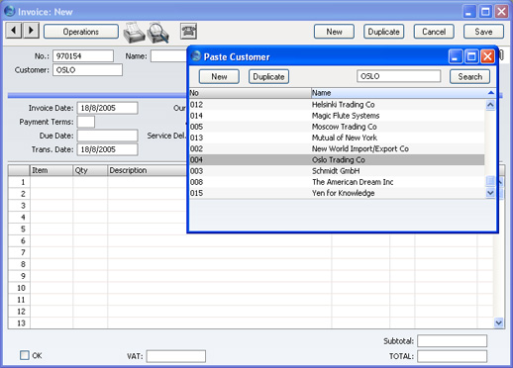
Task: Sort customer list by Name column header
Action: [x=403, y=93]
